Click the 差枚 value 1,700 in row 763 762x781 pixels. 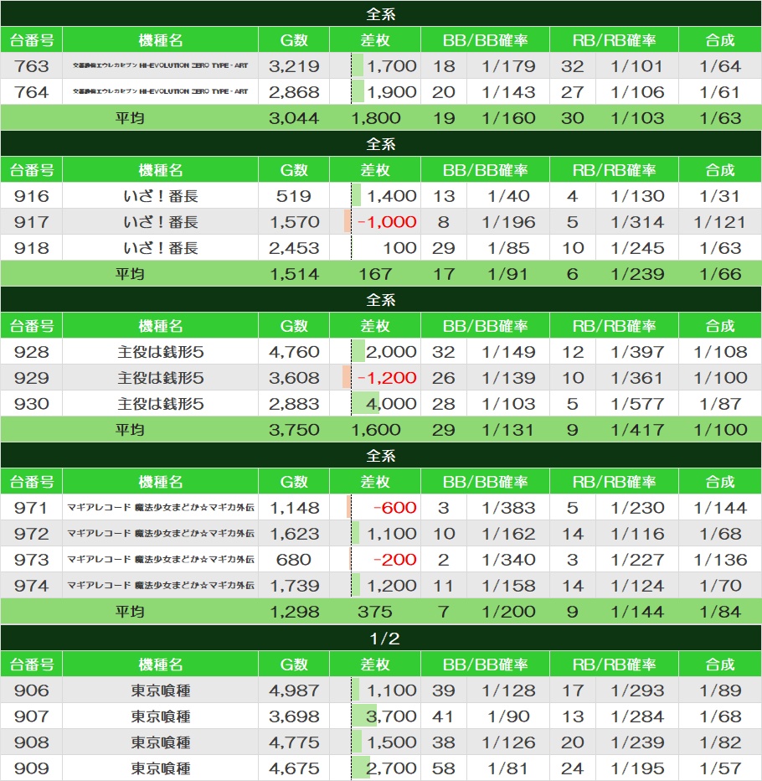[x=391, y=65]
